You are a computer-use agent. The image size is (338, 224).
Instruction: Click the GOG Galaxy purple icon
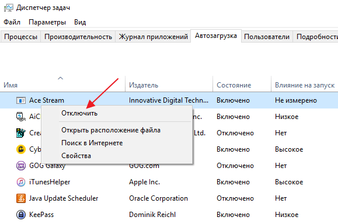tap(21, 166)
